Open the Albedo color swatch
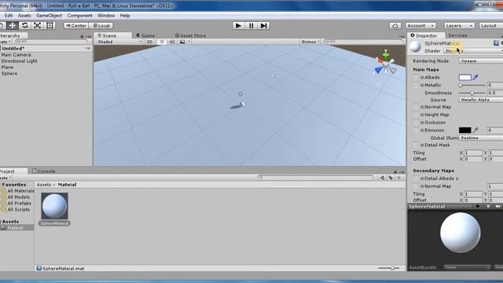Viewport: 503px width, 283px height. click(465, 77)
